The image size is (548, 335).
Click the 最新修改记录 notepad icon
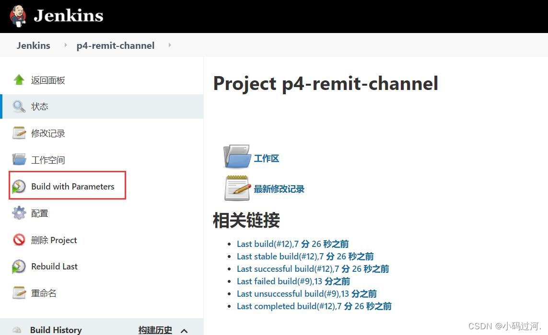point(236,187)
